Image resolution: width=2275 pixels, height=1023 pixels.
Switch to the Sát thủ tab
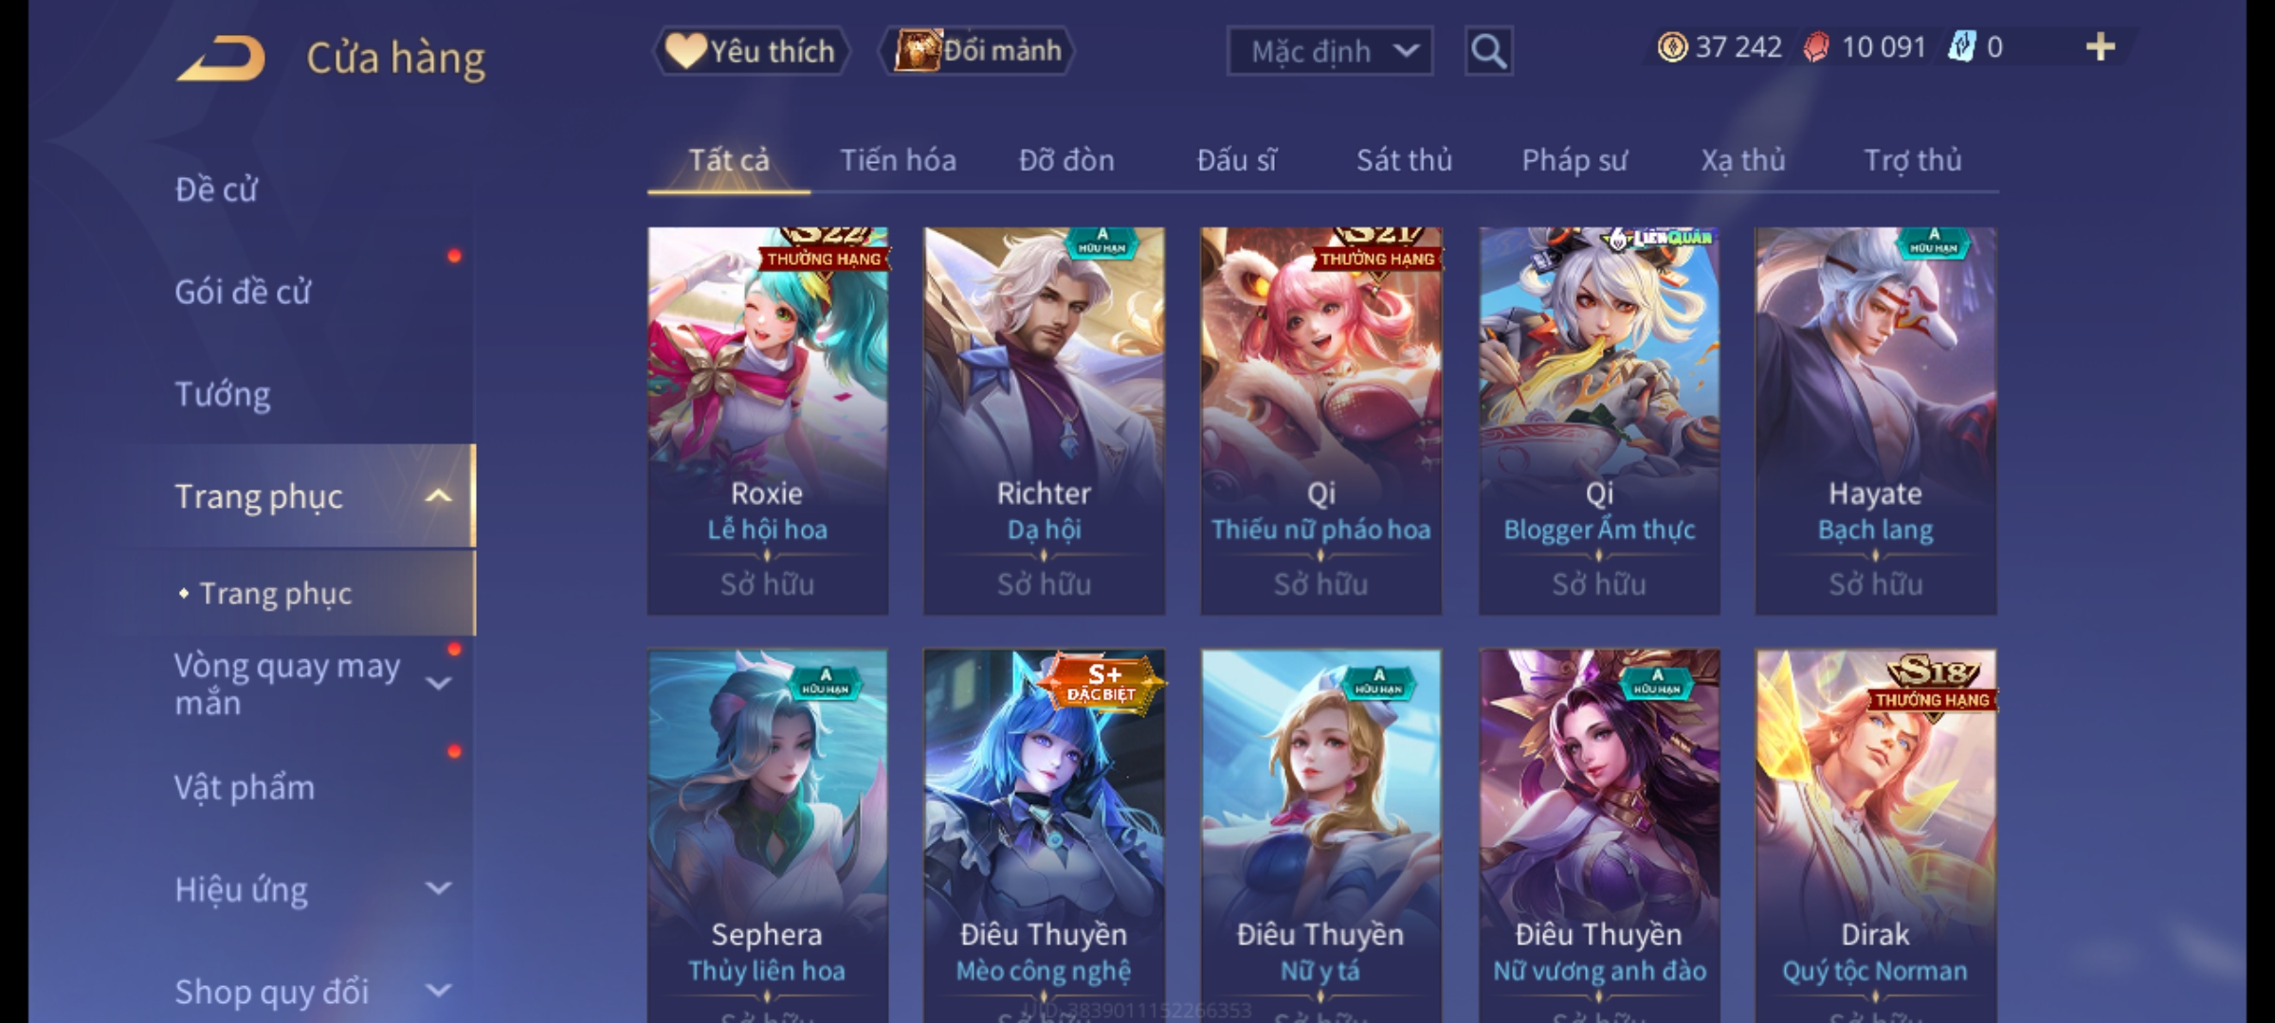point(1404,160)
